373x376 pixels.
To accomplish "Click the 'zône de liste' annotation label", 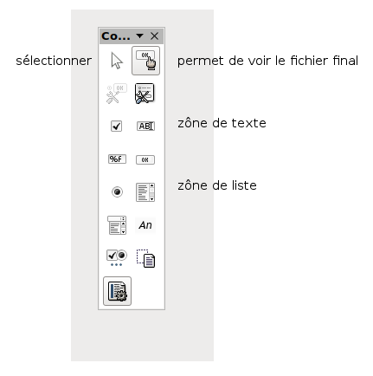I will click(x=217, y=185).
